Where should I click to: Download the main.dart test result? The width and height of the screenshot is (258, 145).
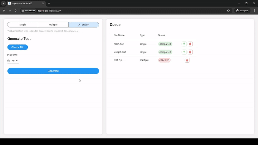(184, 44)
